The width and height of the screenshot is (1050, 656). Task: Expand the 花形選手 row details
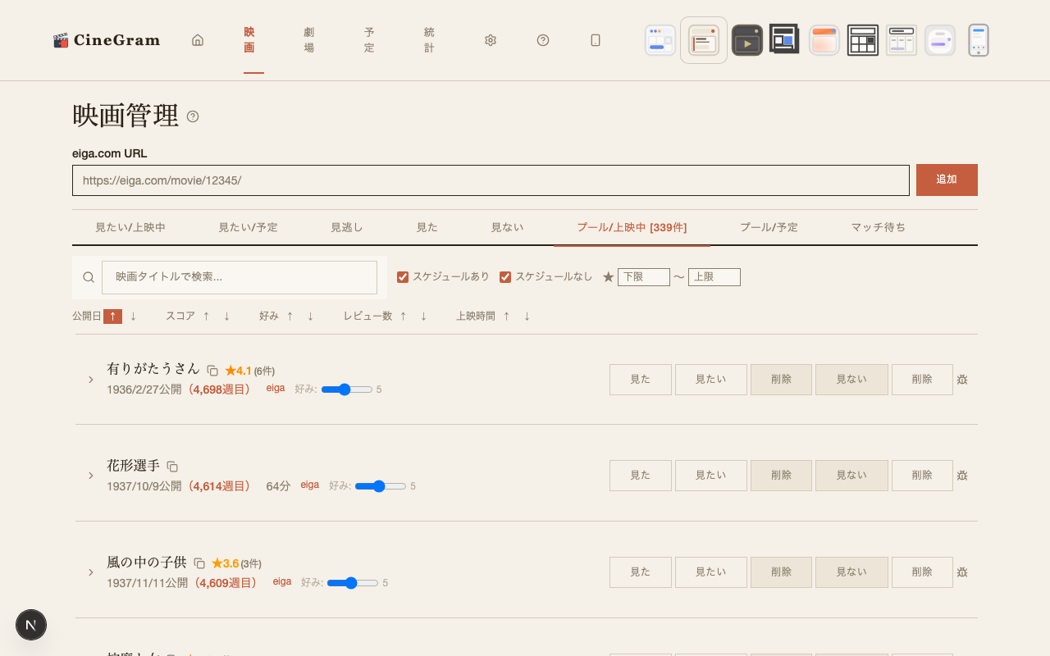point(91,476)
